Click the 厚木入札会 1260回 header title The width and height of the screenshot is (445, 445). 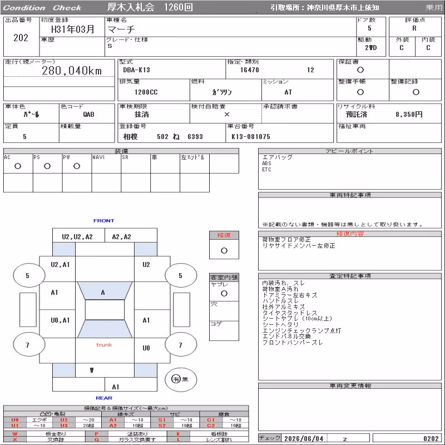pyautogui.click(x=150, y=7)
